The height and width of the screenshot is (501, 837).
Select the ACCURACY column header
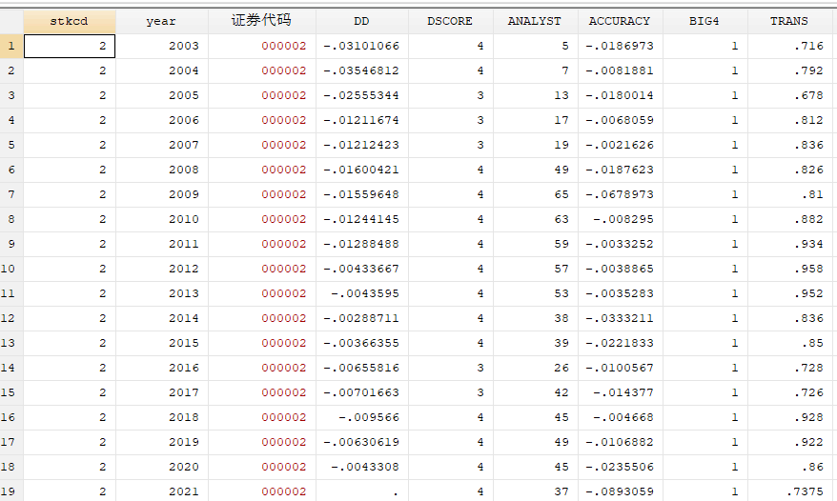click(619, 21)
